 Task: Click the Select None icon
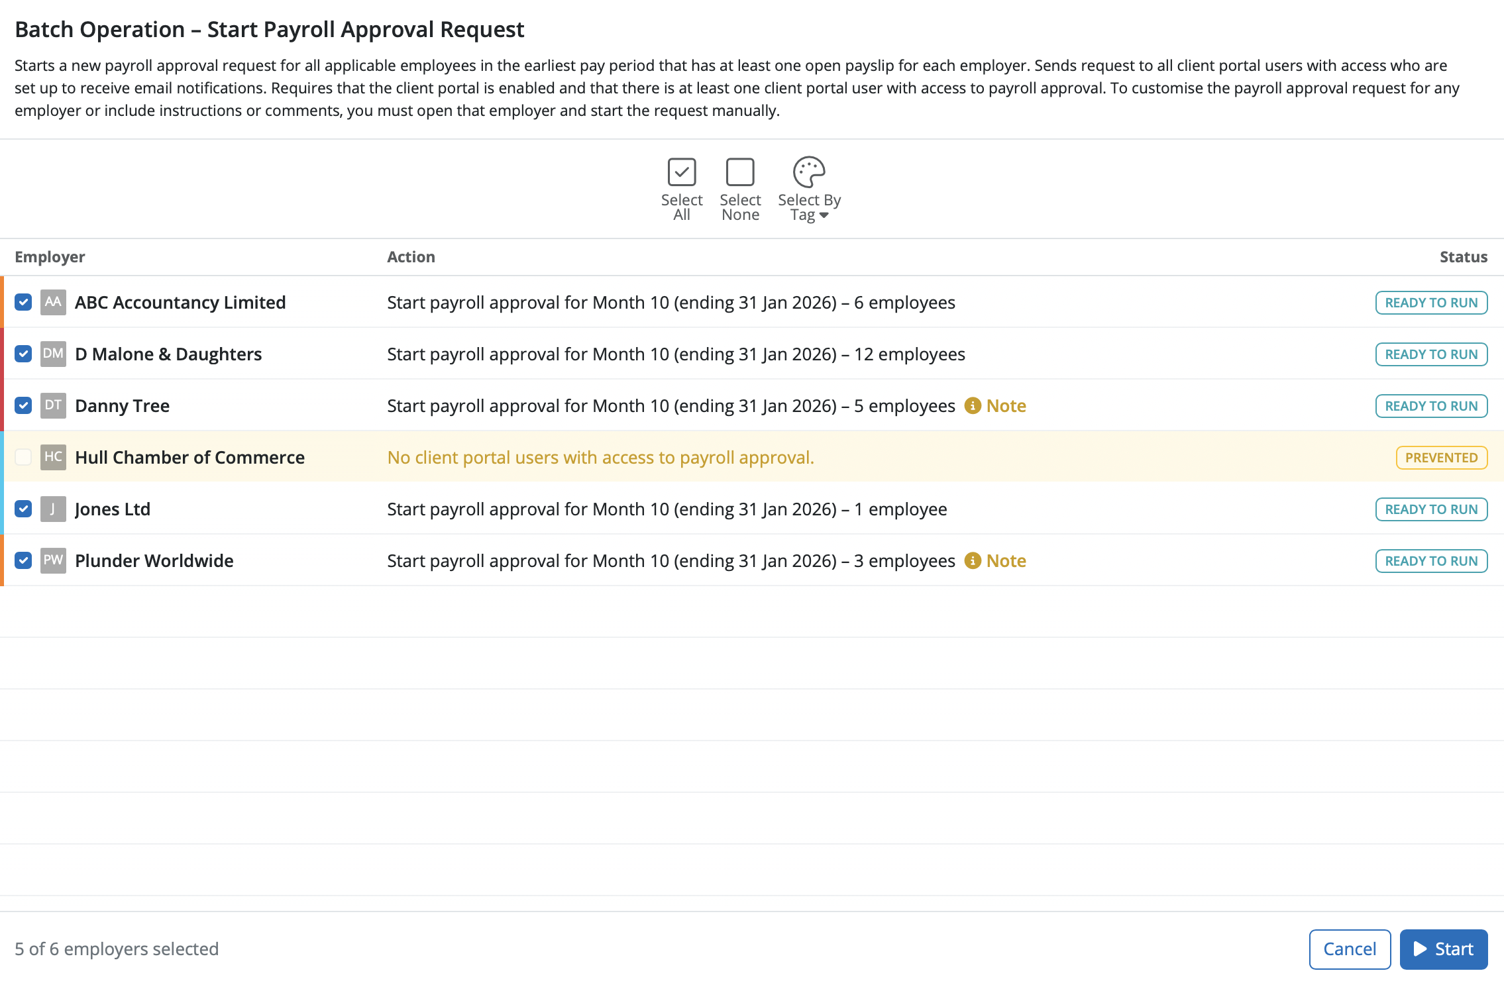coord(739,172)
